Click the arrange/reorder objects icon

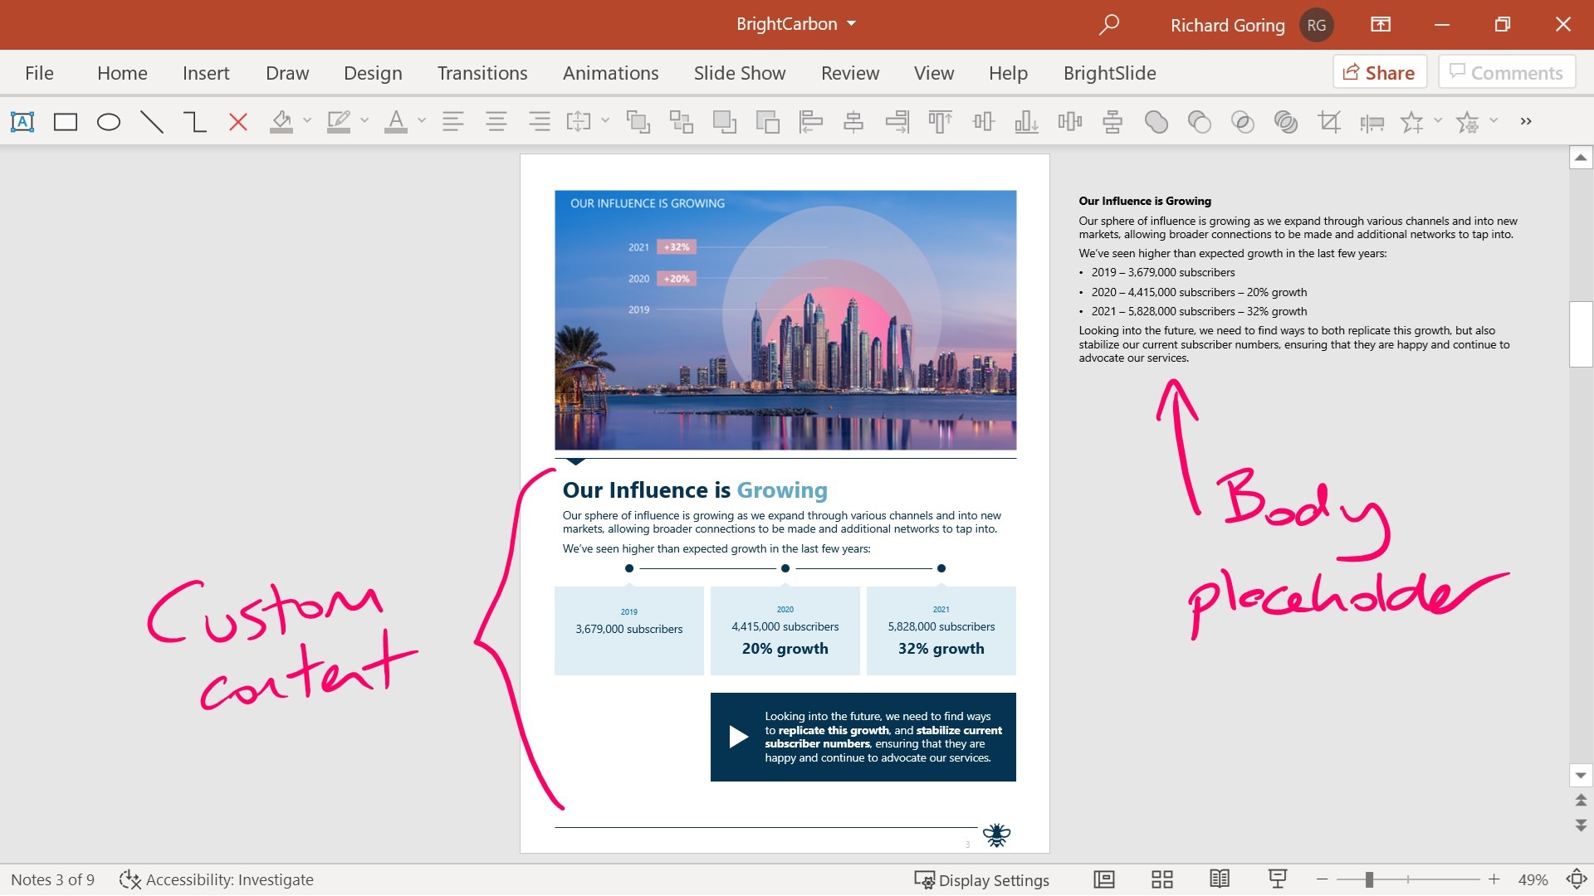(x=680, y=120)
